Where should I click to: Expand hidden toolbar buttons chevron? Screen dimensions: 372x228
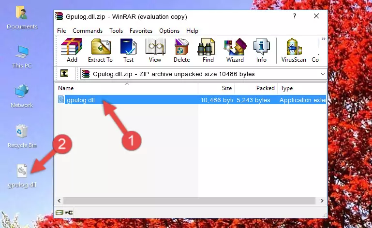tap(323, 39)
